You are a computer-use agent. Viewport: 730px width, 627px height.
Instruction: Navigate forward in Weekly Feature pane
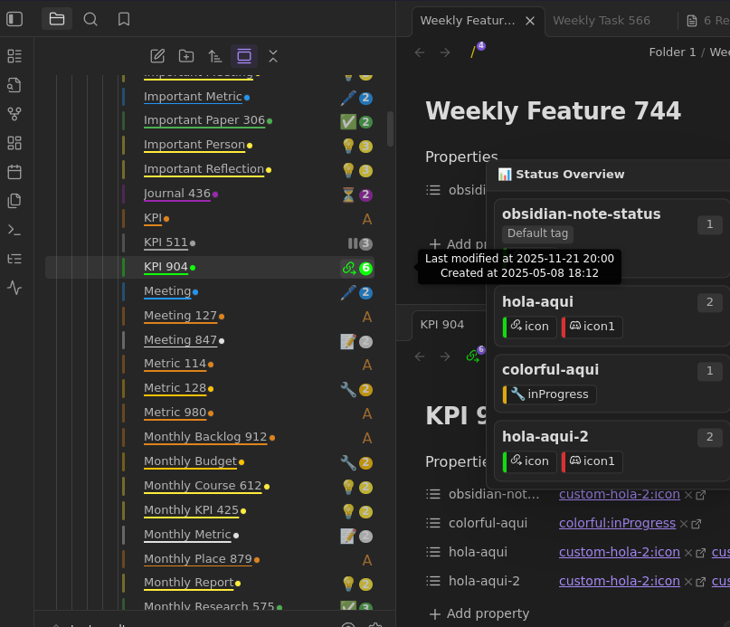click(x=445, y=52)
